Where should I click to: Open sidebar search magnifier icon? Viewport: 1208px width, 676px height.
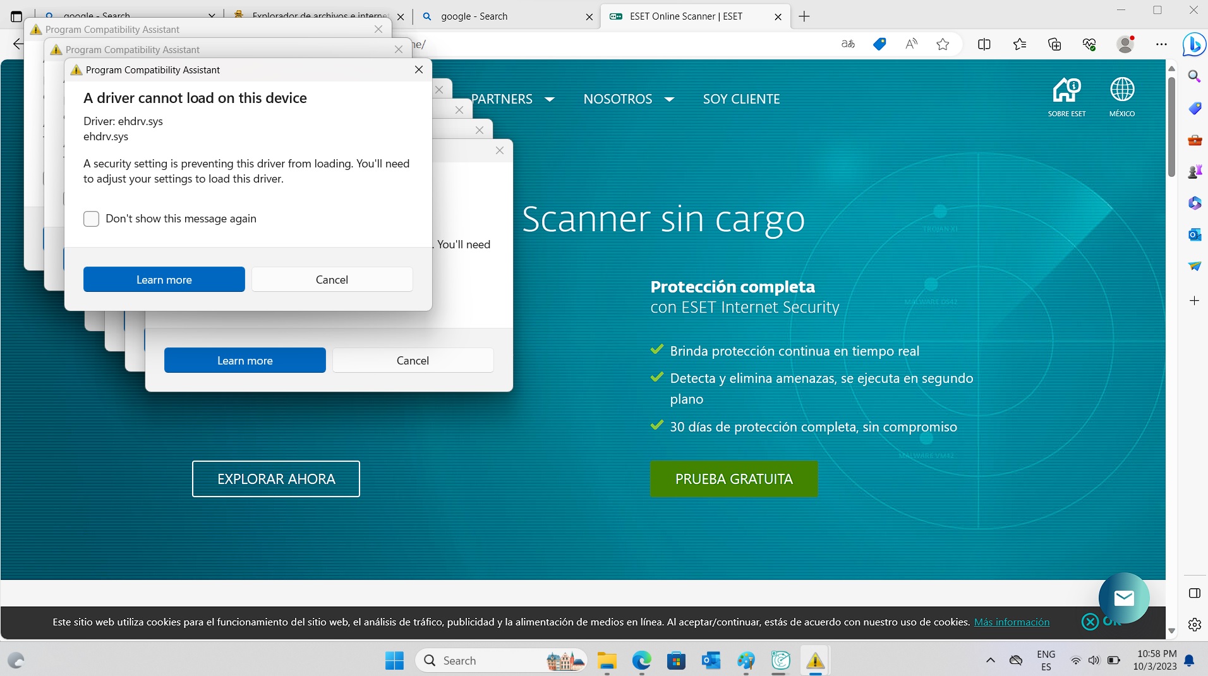tap(1194, 76)
